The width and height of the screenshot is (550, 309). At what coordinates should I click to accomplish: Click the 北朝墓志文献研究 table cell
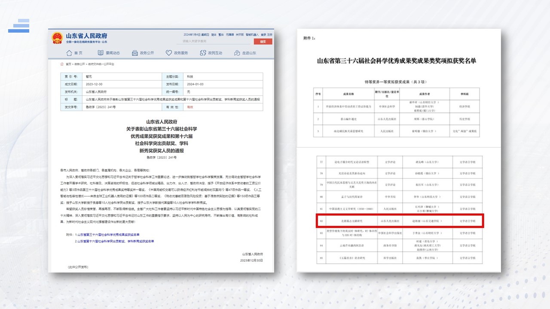[351, 221]
